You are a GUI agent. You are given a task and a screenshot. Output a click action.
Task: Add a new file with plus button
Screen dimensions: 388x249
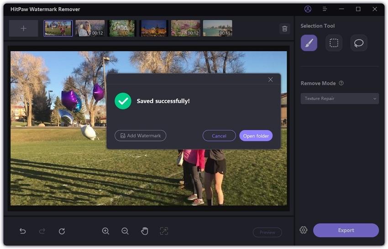point(23,28)
